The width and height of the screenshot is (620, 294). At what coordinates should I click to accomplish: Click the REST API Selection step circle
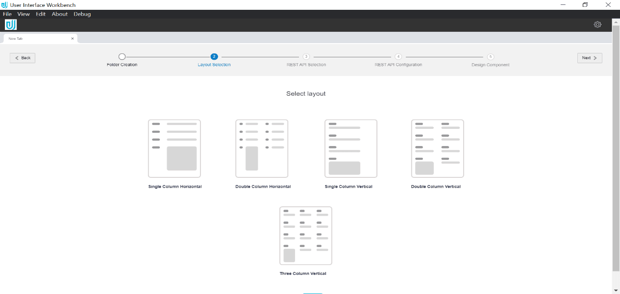[x=306, y=56]
